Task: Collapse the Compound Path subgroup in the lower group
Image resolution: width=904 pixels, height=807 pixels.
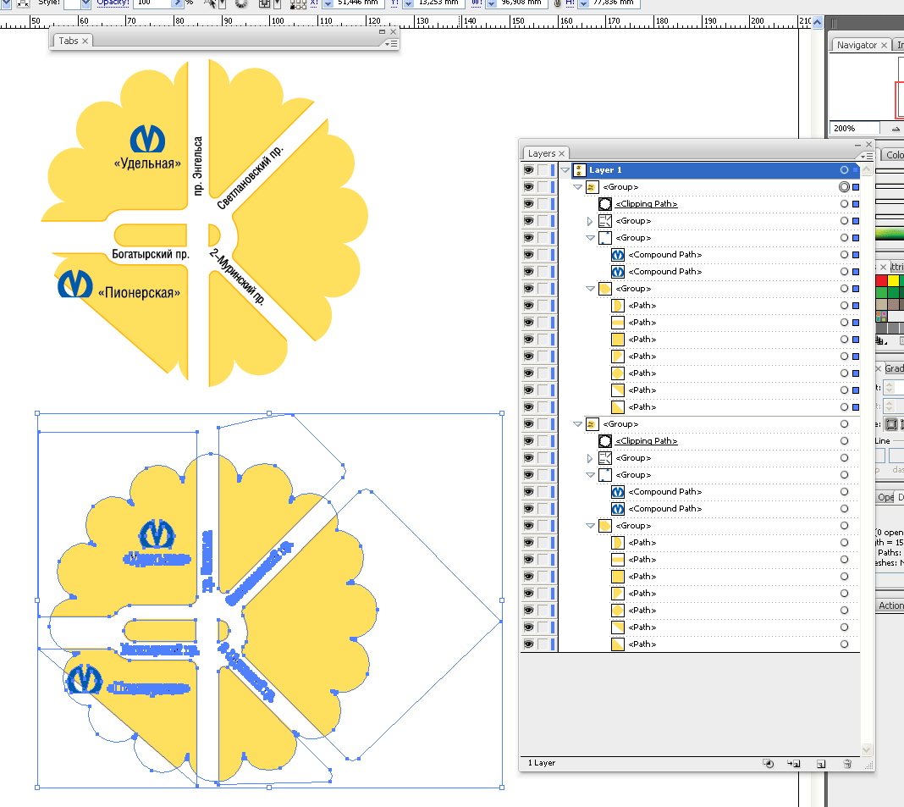Action: [590, 475]
